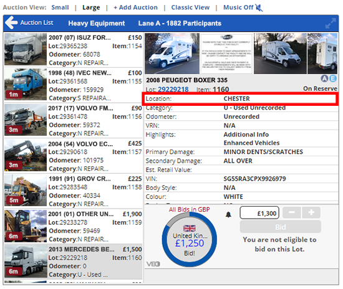This screenshot has width=343, height=289.
Task: Click the back arrow beside Auction List
Action: (x=11, y=22)
